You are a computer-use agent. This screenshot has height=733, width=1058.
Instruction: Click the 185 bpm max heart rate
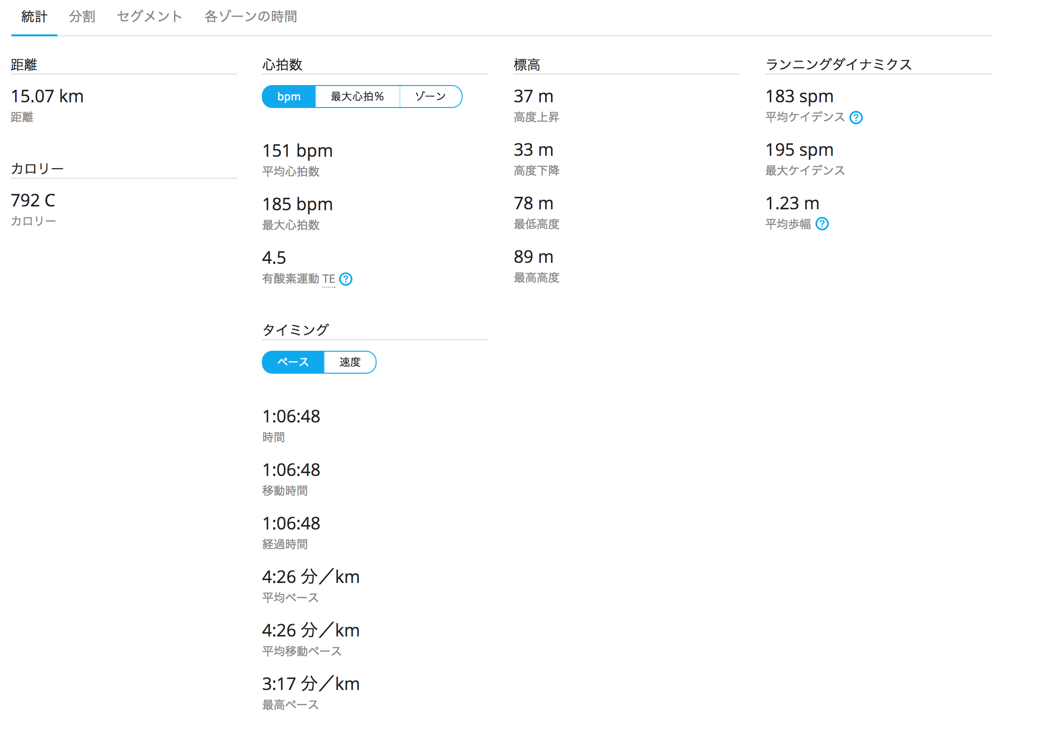click(297, 204)
